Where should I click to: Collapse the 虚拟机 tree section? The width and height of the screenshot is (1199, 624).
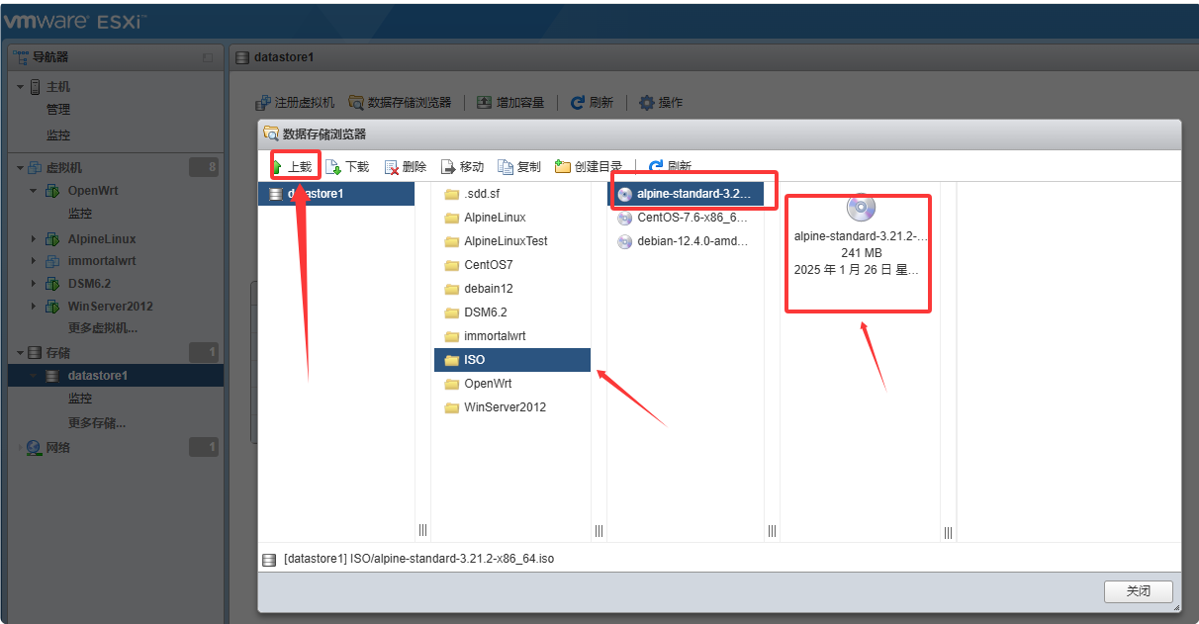pos(20,168)
